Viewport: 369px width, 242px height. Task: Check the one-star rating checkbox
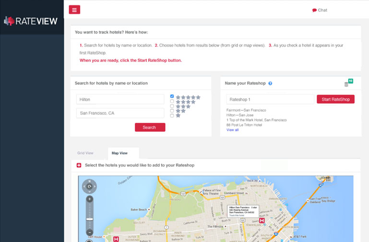coord(172,115)
